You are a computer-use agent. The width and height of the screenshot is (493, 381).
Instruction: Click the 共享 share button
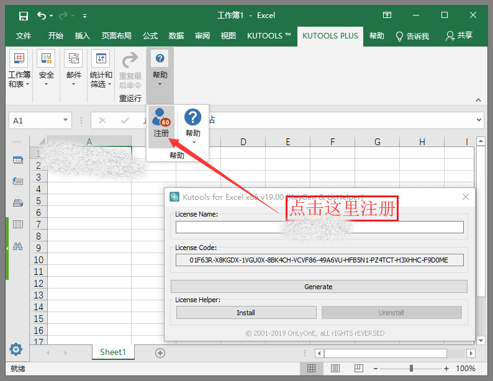pos(459,36)
